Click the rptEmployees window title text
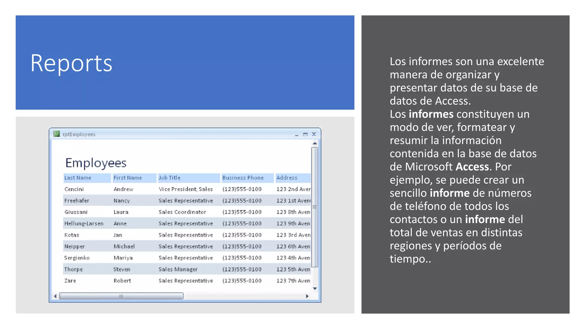This screenshot has width=585, height=329. 79,134
